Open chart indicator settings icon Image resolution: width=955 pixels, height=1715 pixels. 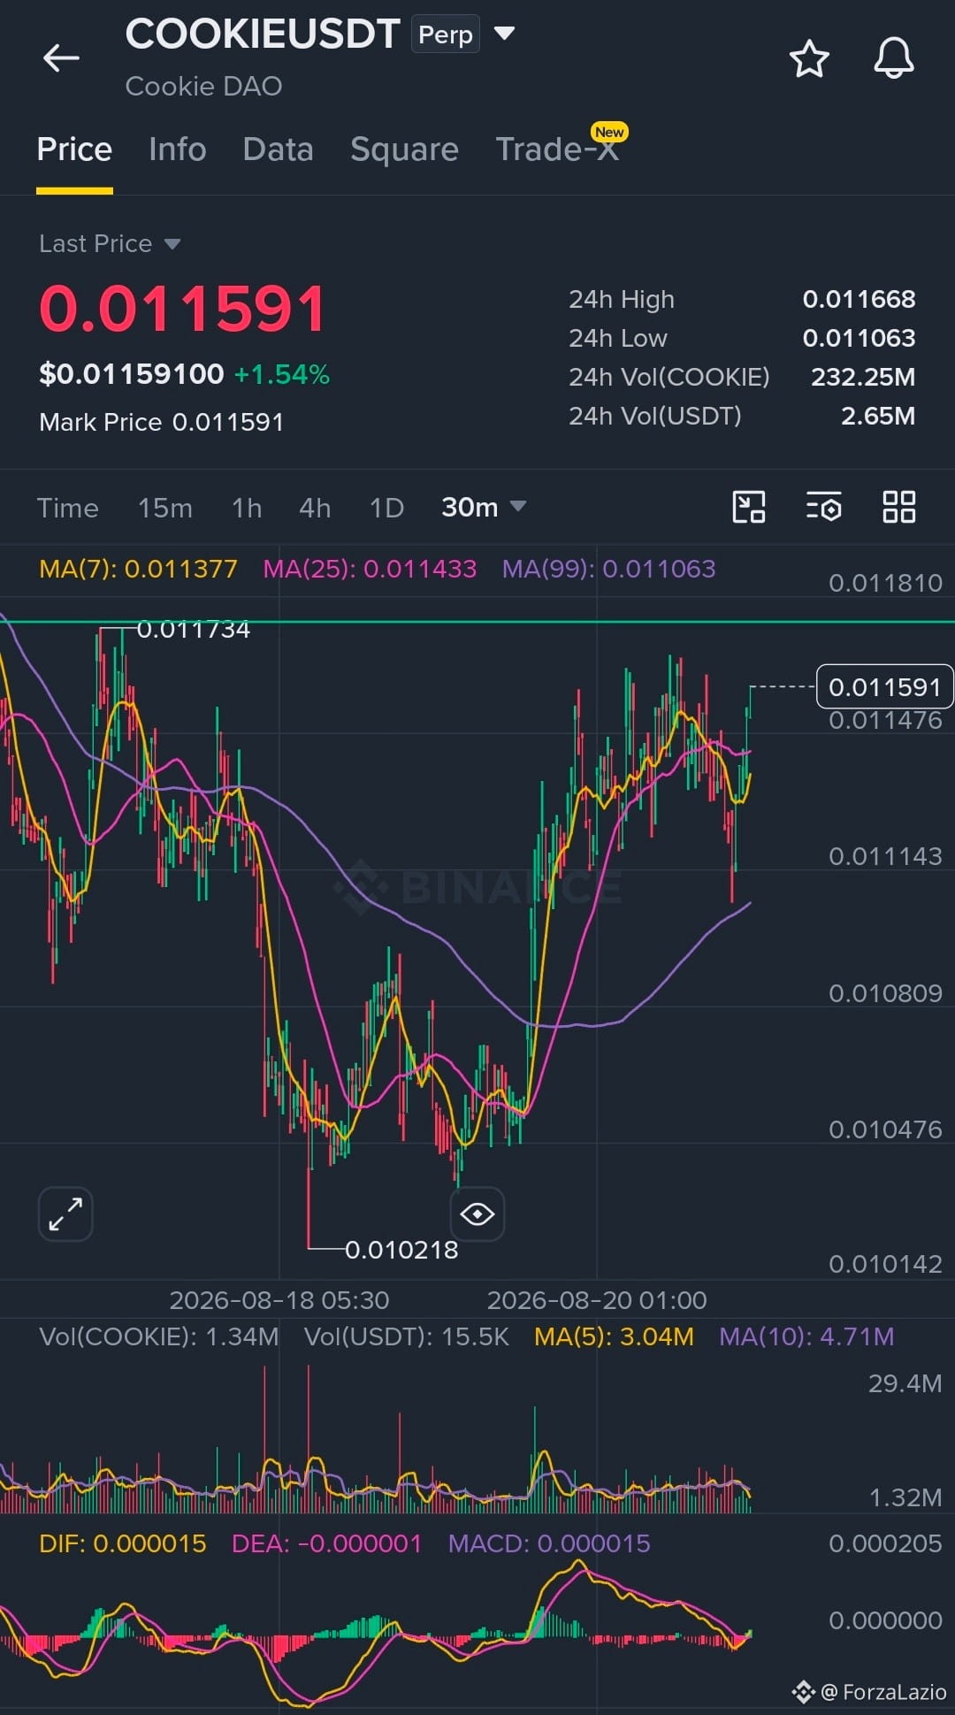(824, 507)
